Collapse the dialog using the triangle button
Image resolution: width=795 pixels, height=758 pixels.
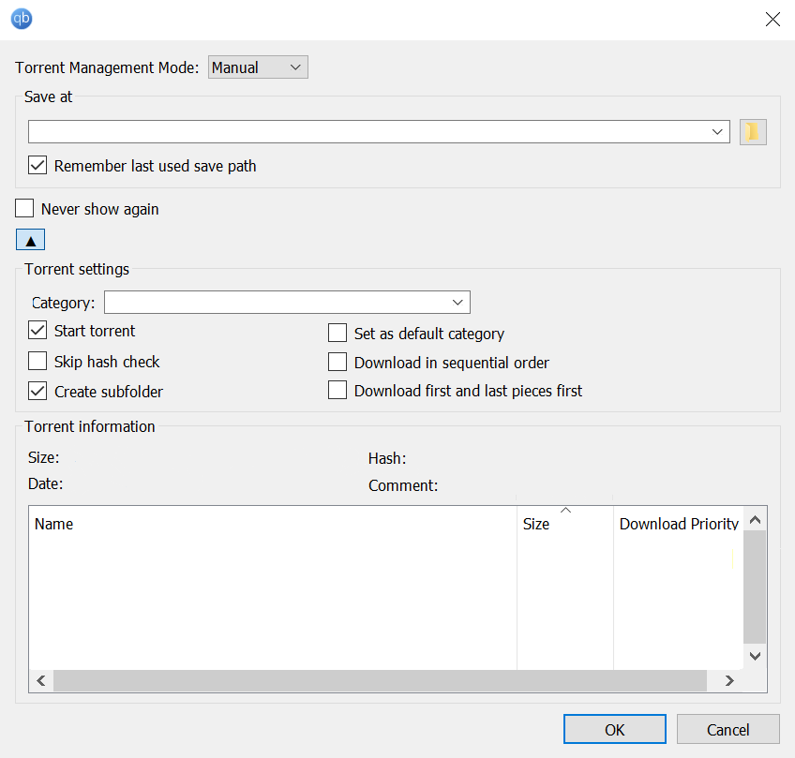point(30,239)
